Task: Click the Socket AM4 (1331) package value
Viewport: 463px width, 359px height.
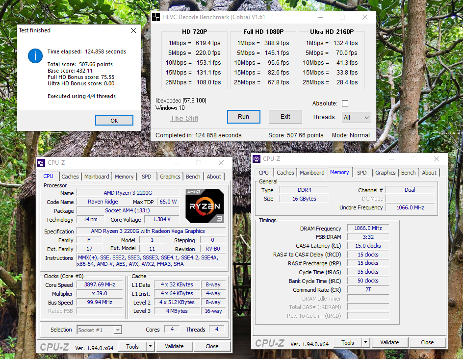Action: (x=128, y=210)
